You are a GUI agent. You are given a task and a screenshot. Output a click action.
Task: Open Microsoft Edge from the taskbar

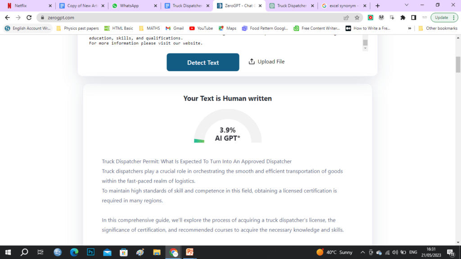click(74, 252)
